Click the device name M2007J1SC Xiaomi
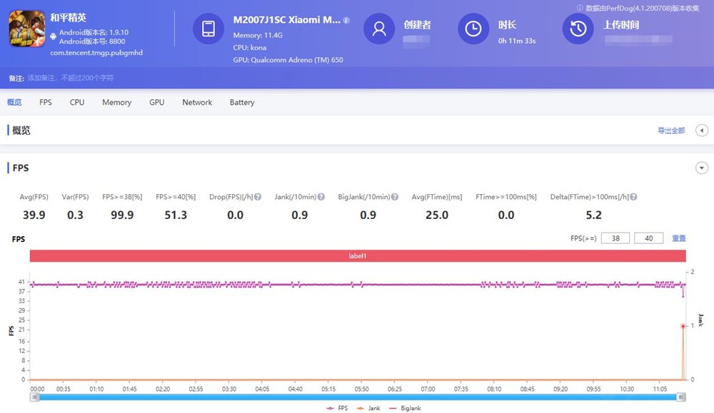Screen dimensions: 714x413 (286, 20)
